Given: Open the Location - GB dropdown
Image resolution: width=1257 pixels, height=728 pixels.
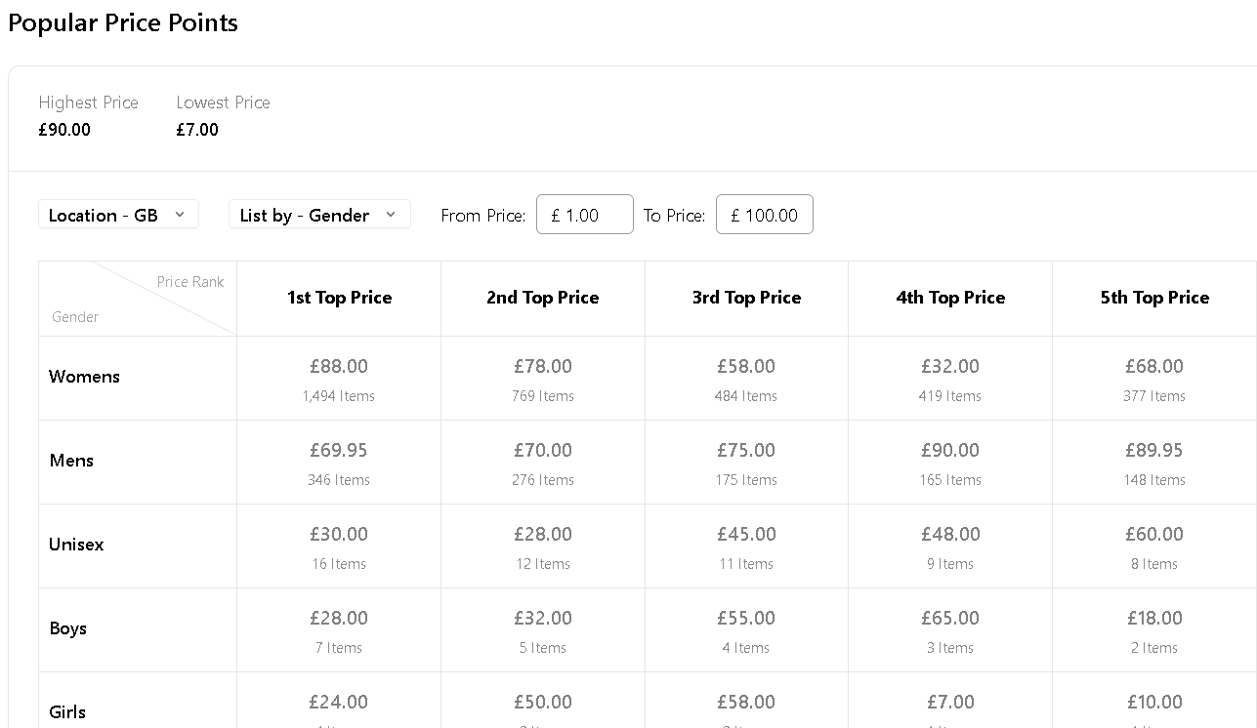Looking at the screenshot, I should (x=117, y=215).
